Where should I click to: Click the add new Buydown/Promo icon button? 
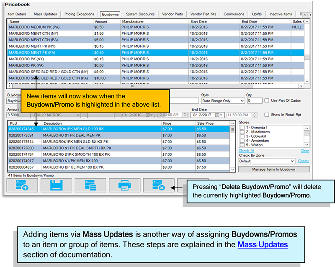click(x=22, y=185)
